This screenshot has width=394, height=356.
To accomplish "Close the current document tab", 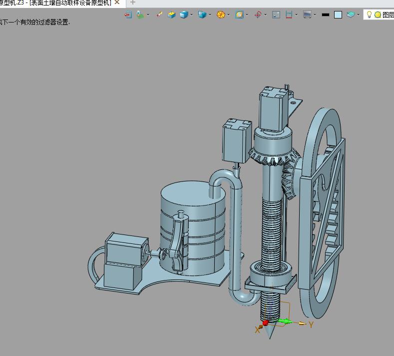I will coord(117,2).
